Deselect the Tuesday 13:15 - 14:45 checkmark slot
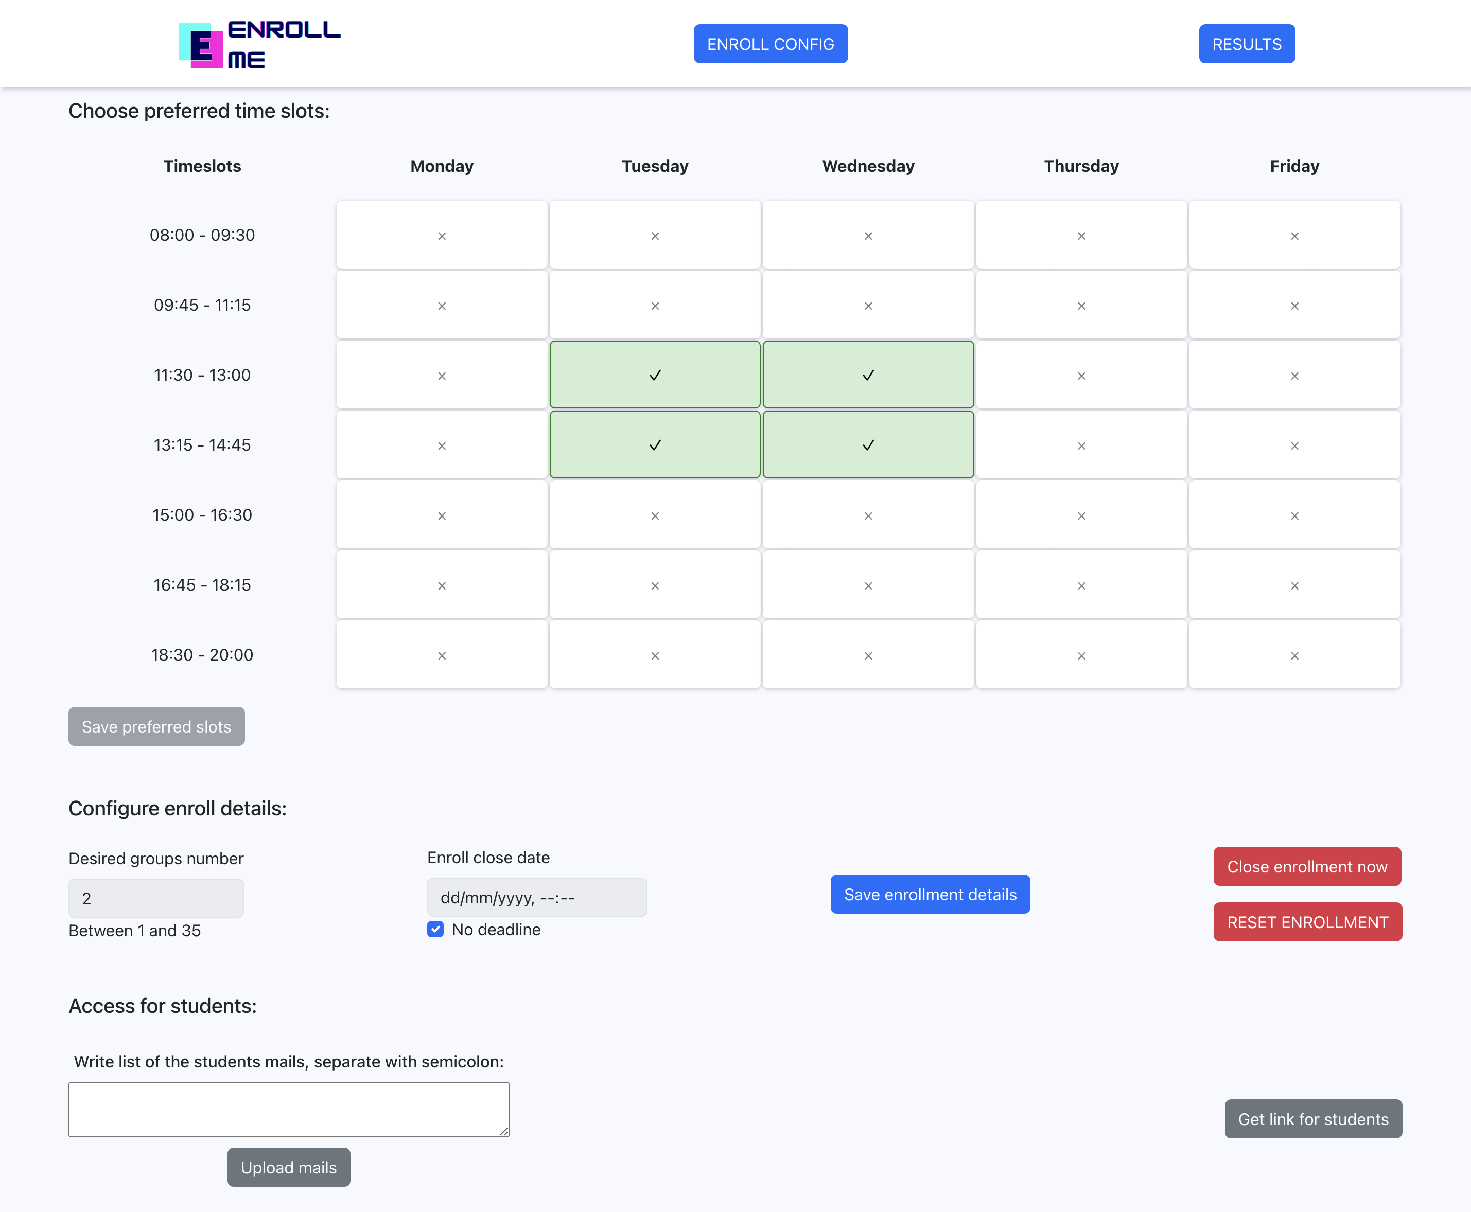 coord(655,444)
